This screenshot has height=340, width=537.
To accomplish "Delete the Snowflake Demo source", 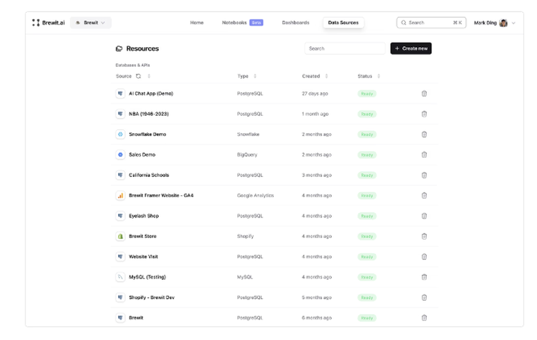I will pyautogui.click(x=424, y=135).
